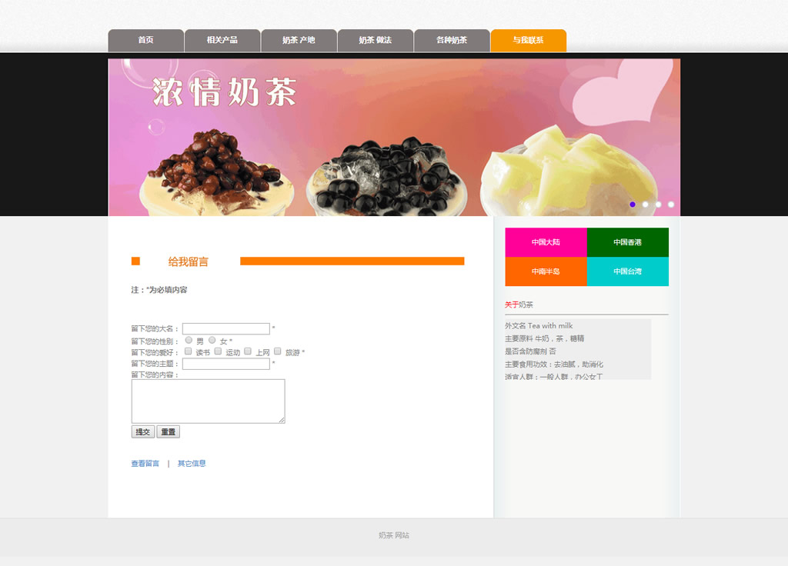
Task: Select the 女 gender radio button
Action: tap(212, 340)
